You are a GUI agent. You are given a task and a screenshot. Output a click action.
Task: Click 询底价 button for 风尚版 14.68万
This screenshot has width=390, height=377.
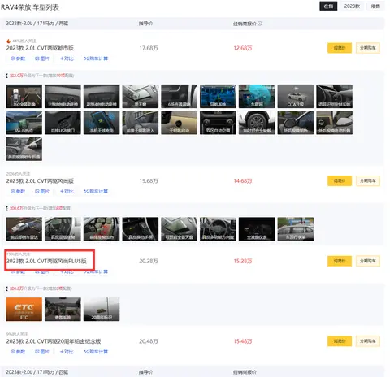[340, 180]
